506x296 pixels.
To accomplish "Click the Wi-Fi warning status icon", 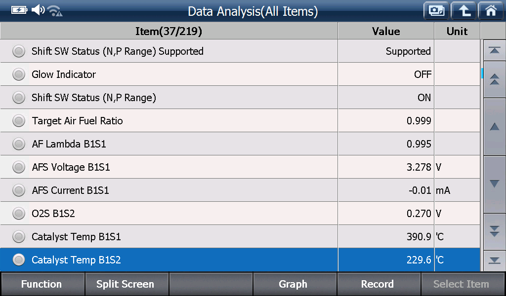I will (x=54, y=11).
